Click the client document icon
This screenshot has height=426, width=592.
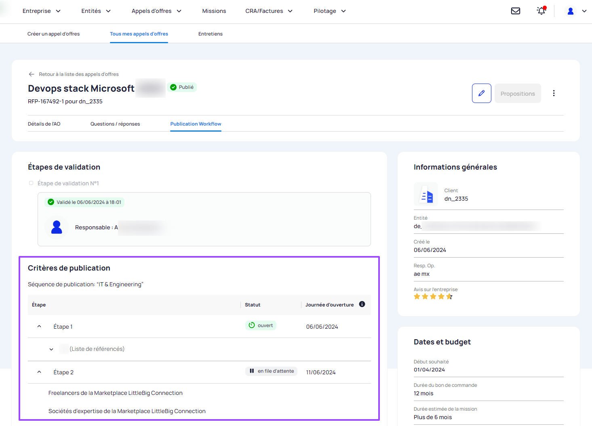[x=426, y=194]
